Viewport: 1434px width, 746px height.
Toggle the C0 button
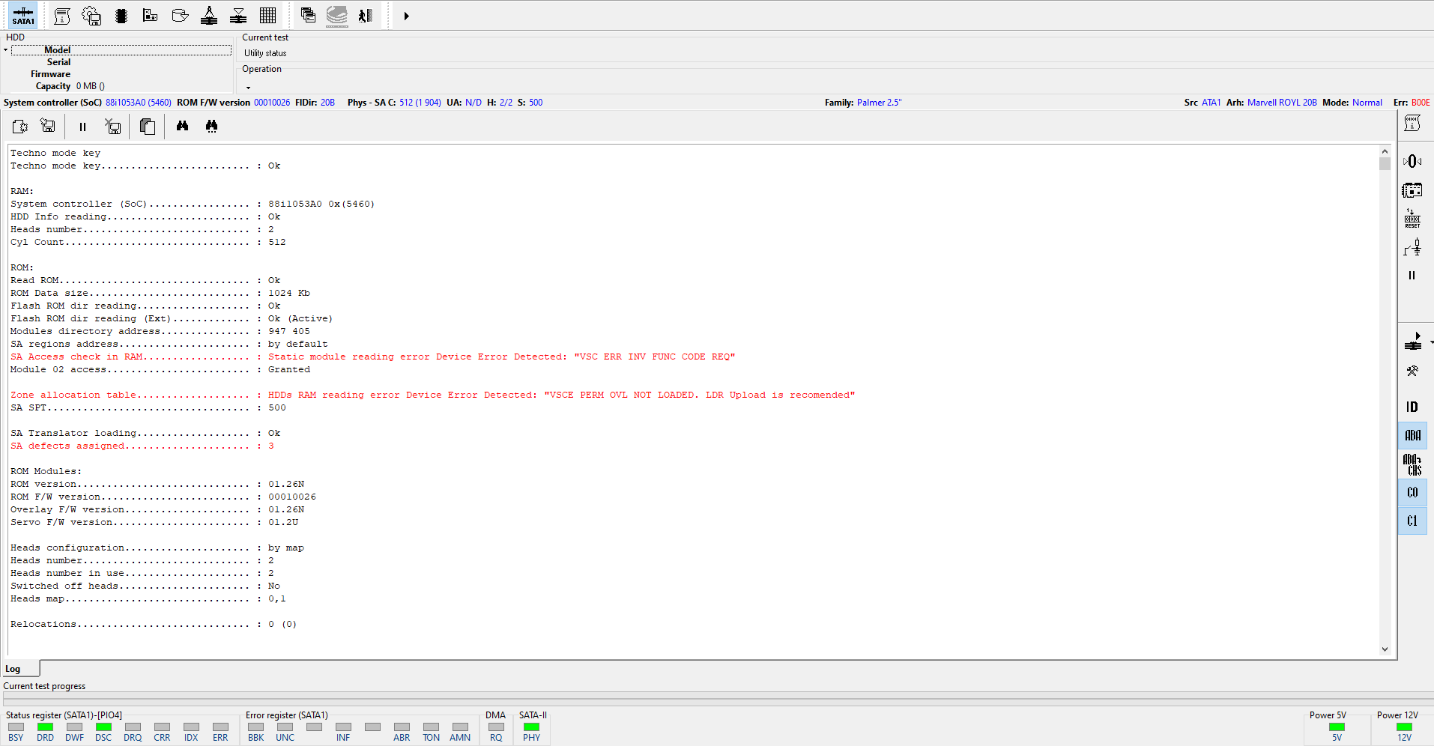pyautogui.click(x=1412, y=492)
